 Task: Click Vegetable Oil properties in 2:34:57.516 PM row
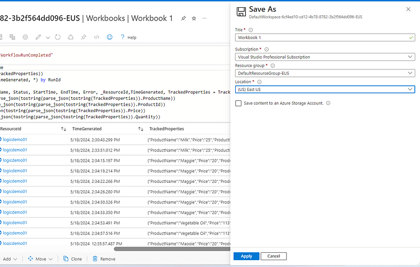pyautogui.click(x=189, y=233)
